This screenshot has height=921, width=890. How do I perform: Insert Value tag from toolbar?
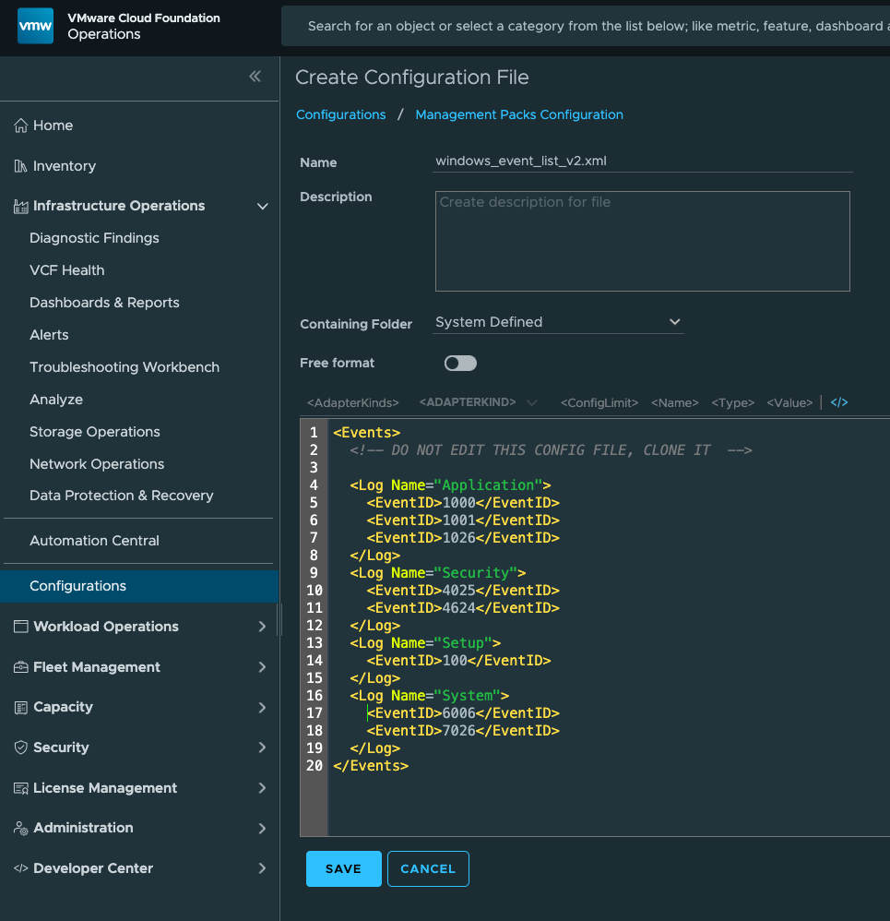pyautogui.click(x=789, y=403)
